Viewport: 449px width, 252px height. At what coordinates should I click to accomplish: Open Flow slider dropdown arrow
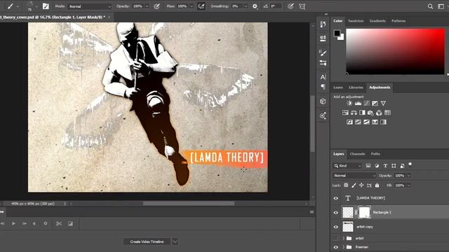pos(192,6)
